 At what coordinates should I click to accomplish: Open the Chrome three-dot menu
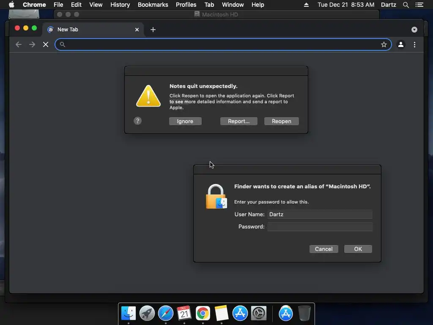click(414, 44)
